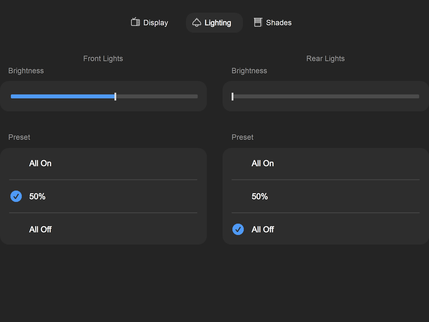Switch to the Lighting tab
Screen dimensions: 429x322
[x=214, y=23]
